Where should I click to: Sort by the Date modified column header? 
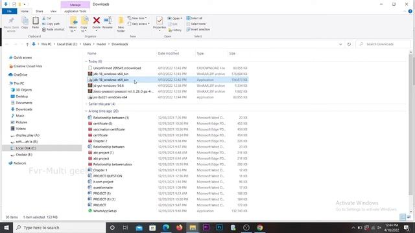click(169, 53)
